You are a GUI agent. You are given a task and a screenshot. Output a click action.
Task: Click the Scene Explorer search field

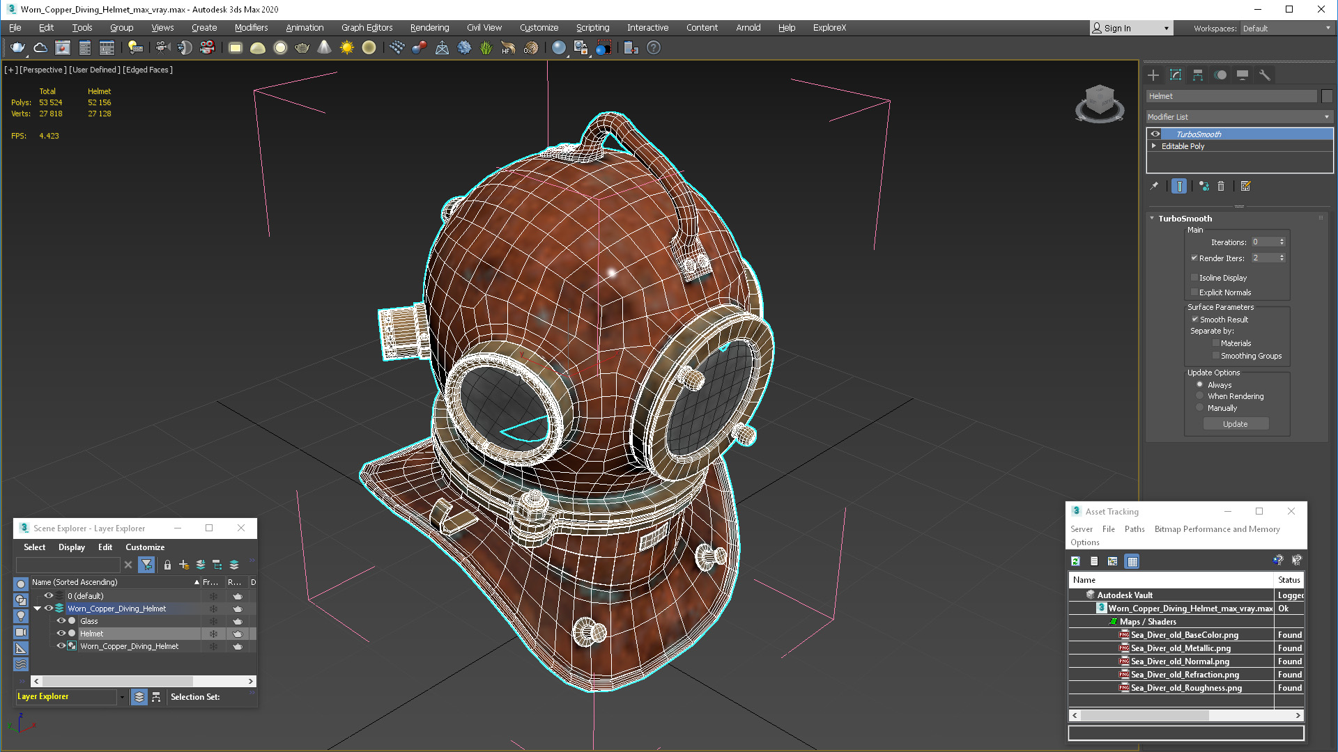click(68, 565)
